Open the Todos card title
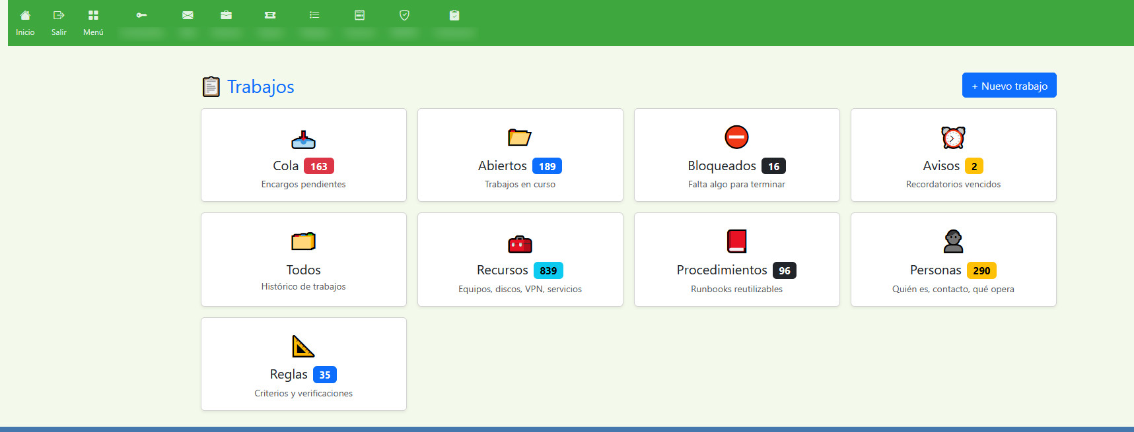Viewport: 1134px width, 432px height. pyautogui.click(x=304, y=270)
